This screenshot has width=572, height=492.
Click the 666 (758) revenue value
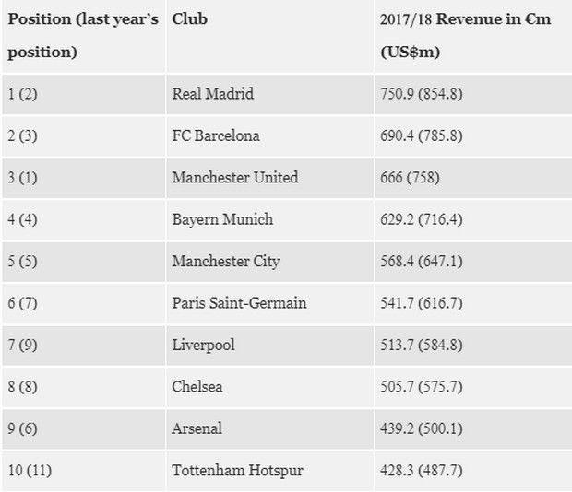pos(410,178)
